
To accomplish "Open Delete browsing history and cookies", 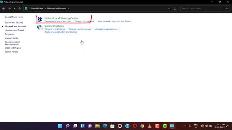I will [x=61, y=32].
